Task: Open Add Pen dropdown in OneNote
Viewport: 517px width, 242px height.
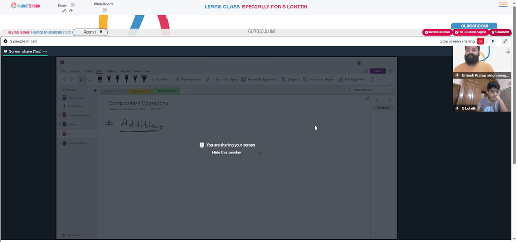Action: pos(161,79)
